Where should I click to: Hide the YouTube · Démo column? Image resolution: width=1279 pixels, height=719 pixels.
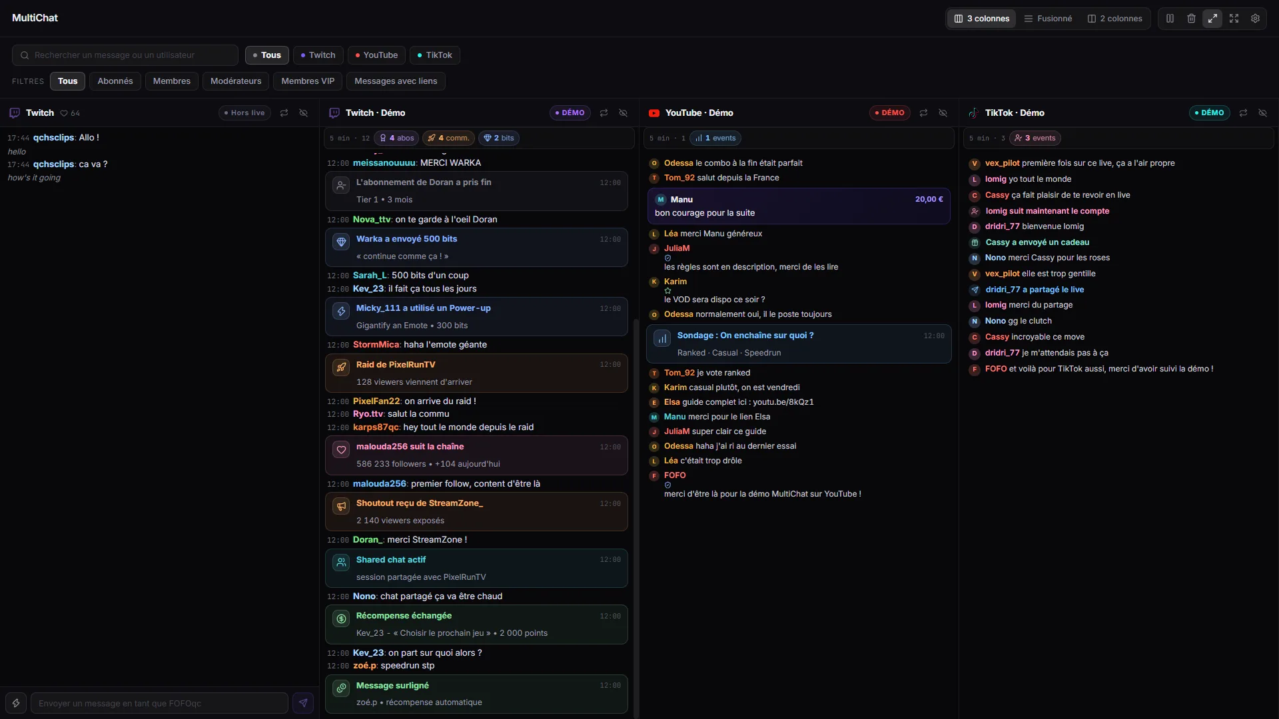coord(943,113)
